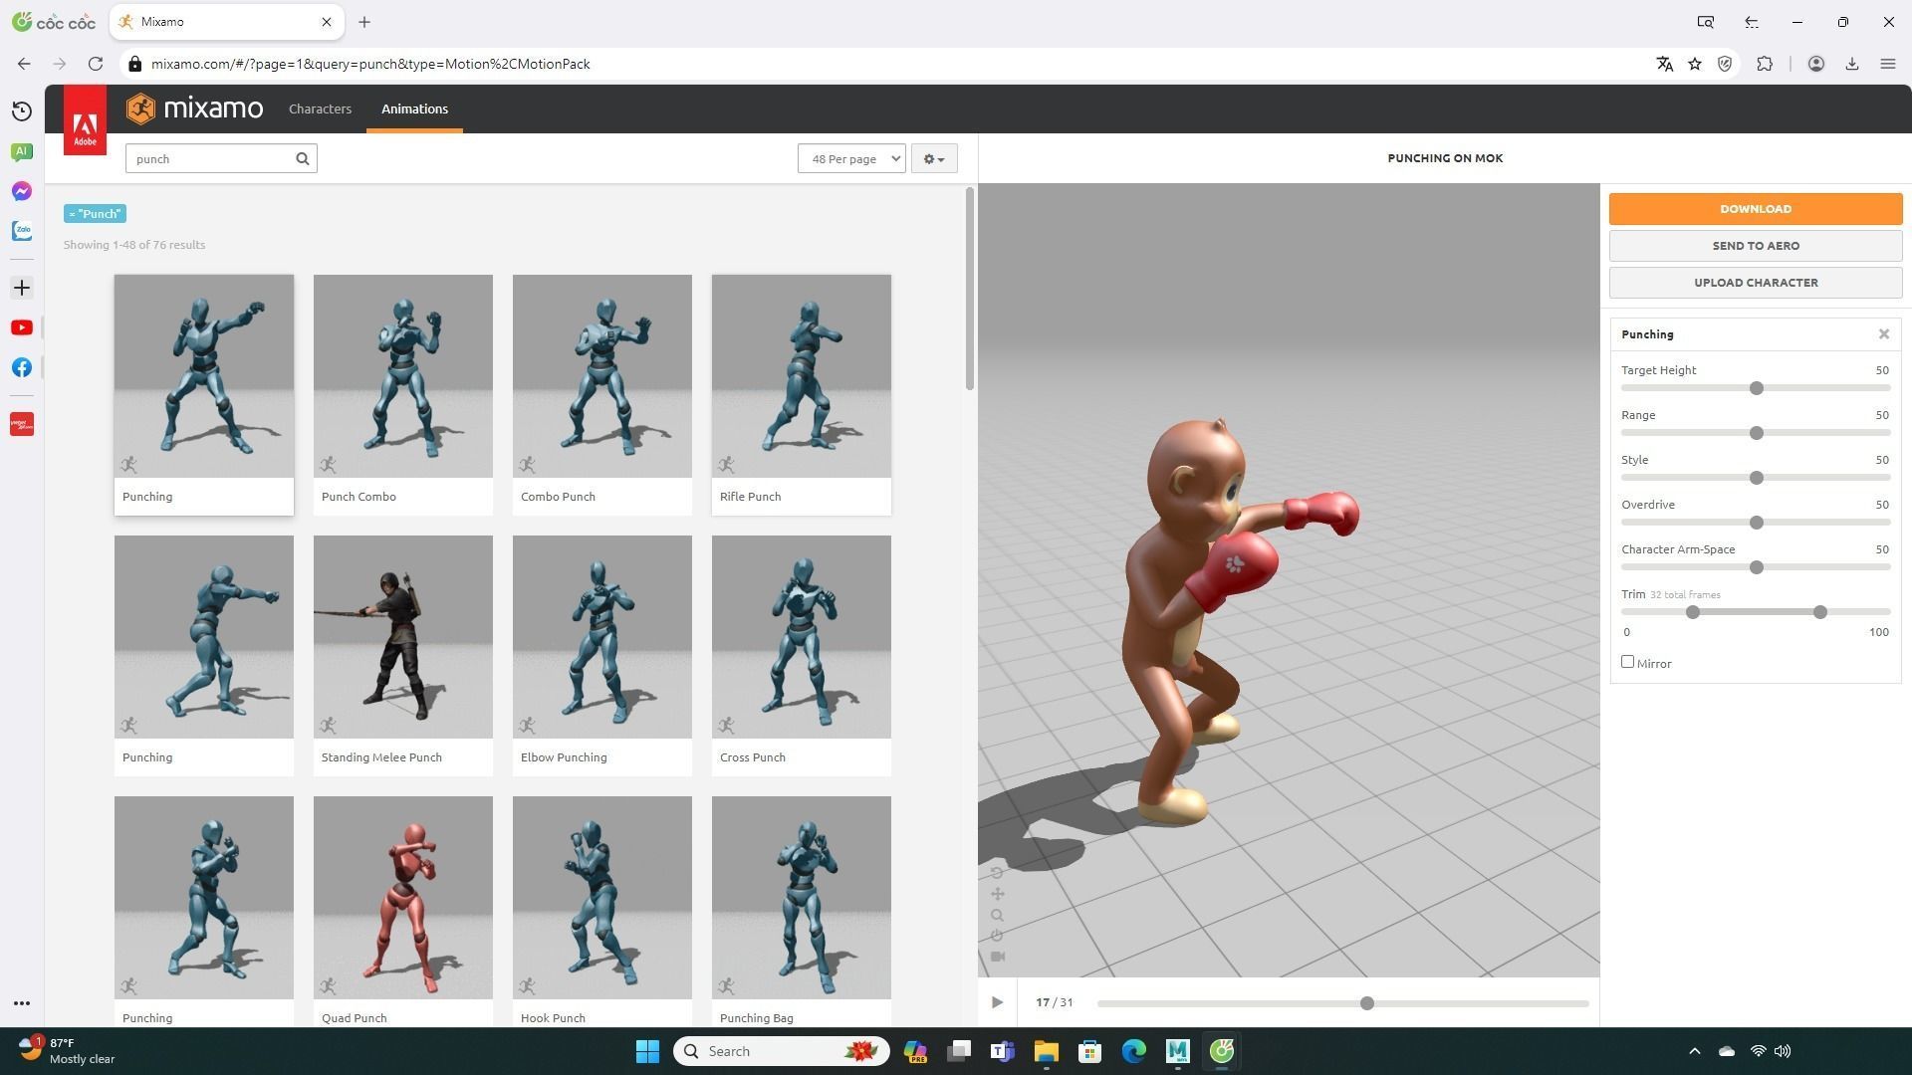The image size is (1912, 1075).
Task: Click the Adobe logo
Action: (85, 120)
